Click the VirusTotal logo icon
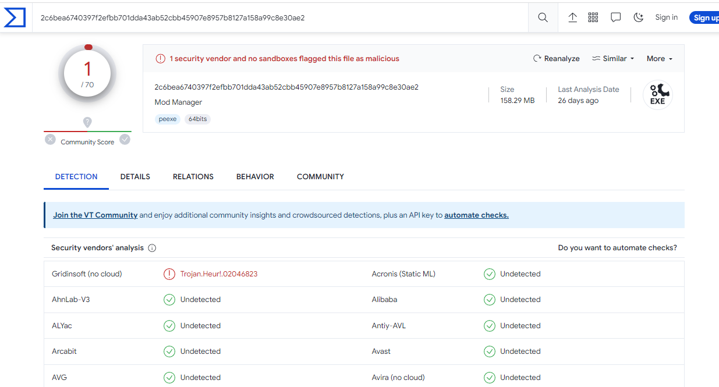 15,17
